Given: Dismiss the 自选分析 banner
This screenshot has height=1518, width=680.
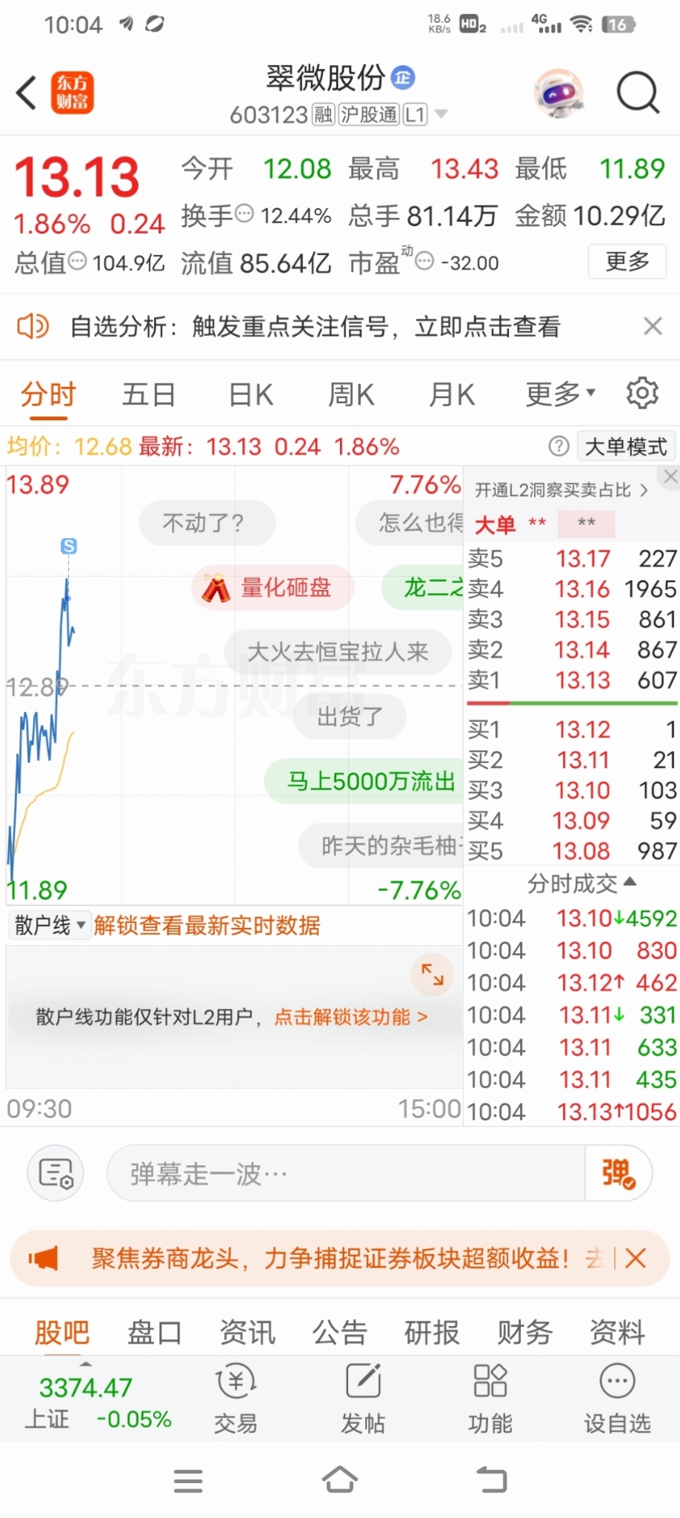Looking at the screenshot, I should click(653, 326).
